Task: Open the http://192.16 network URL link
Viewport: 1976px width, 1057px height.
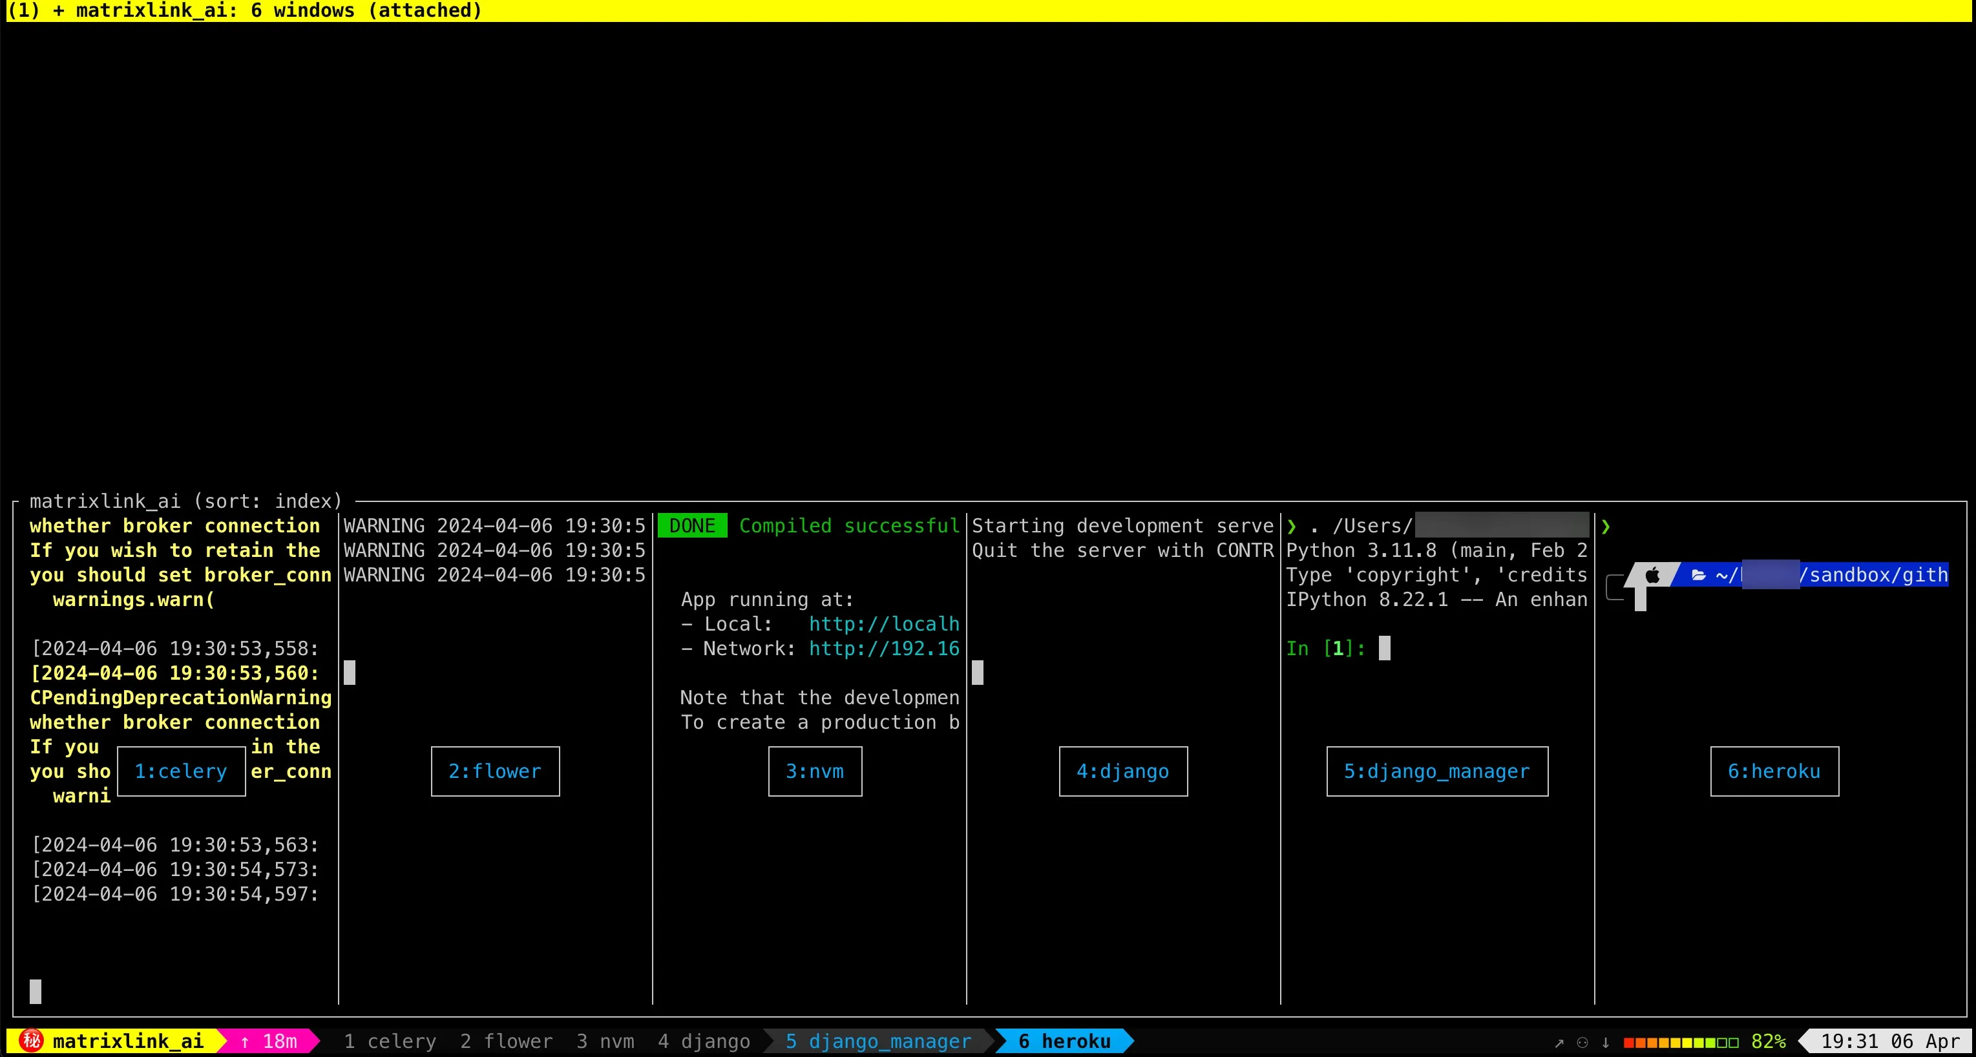Action: [x=884, y=649]
